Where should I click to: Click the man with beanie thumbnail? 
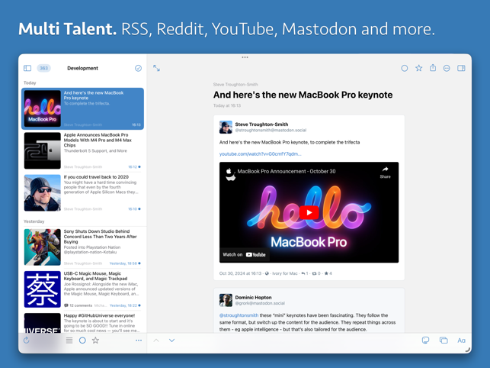coord(43,192)
